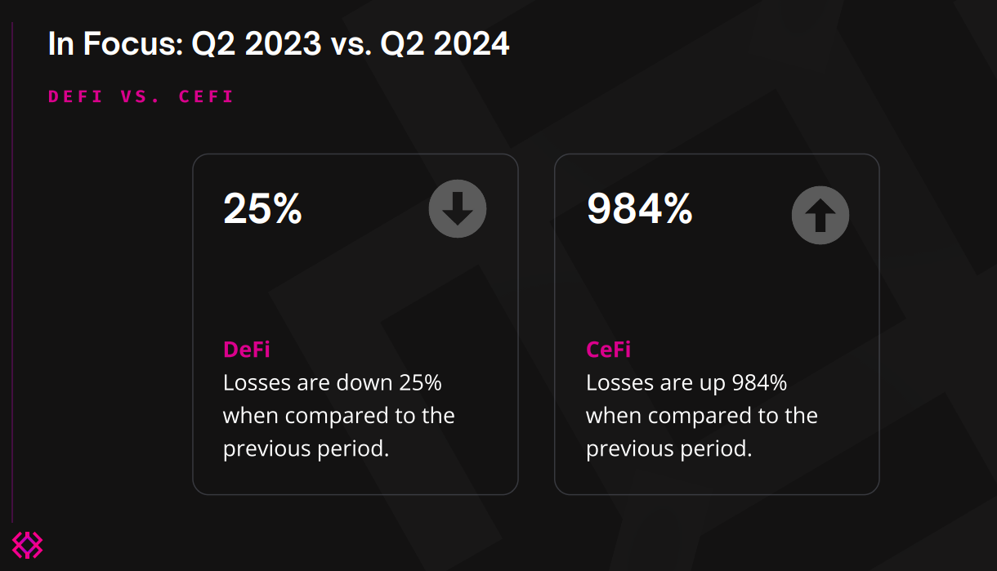Click "when compared to the" in CeFi card

701,415
